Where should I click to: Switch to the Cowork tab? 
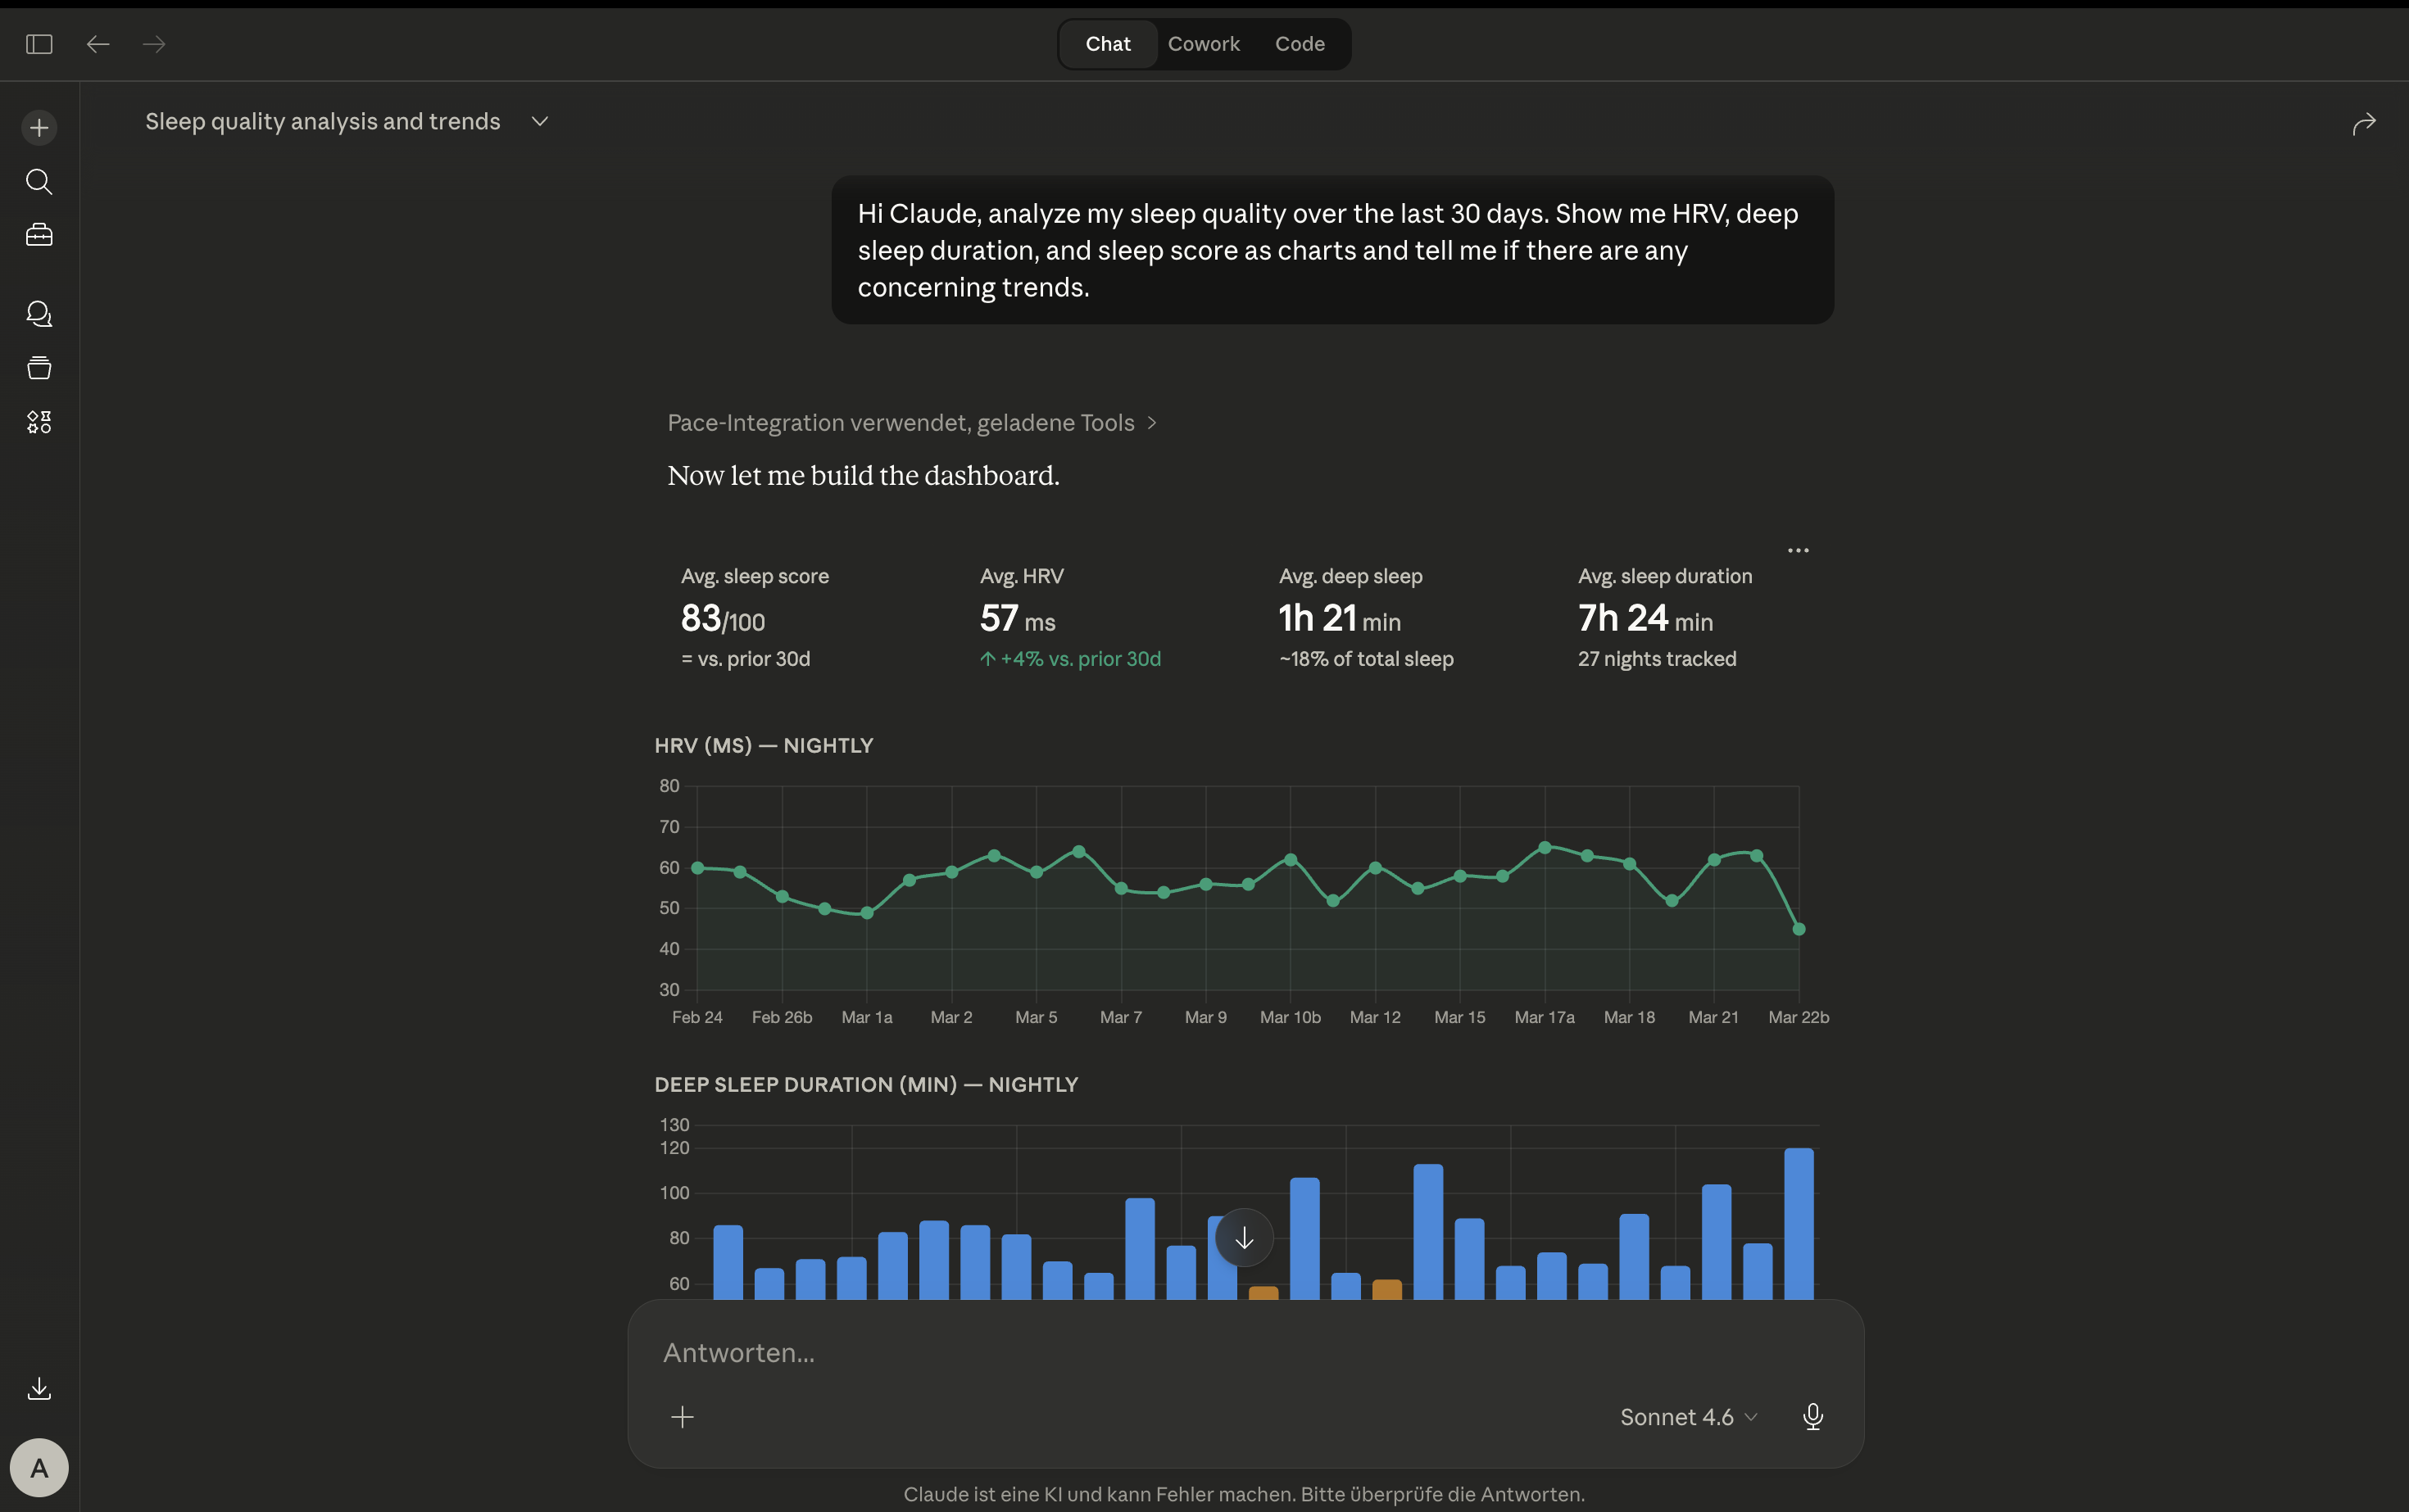(x=1204, y=44)
